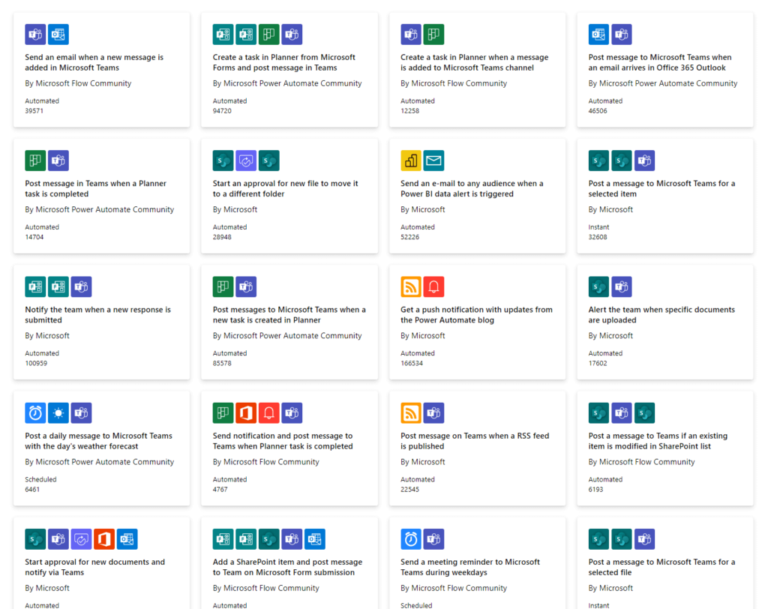Click the Outlook icon on 'Add a SharePoint item and post message' card
The image size is (768, 609).
(x=315, y=539)
